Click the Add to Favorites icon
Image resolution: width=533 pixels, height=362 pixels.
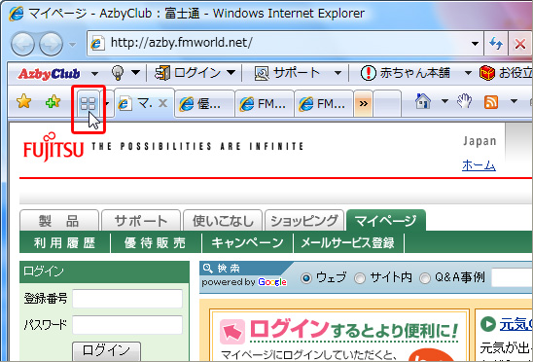[x=53, y=101]
